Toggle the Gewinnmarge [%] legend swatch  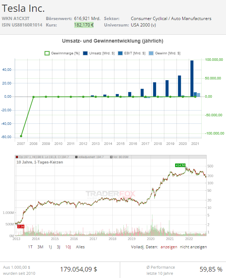click(x=47, y=53)
